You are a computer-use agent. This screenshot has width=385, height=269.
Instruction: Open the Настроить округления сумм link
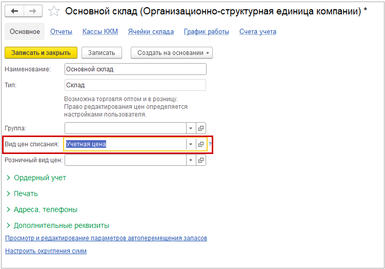coord(46,251)
